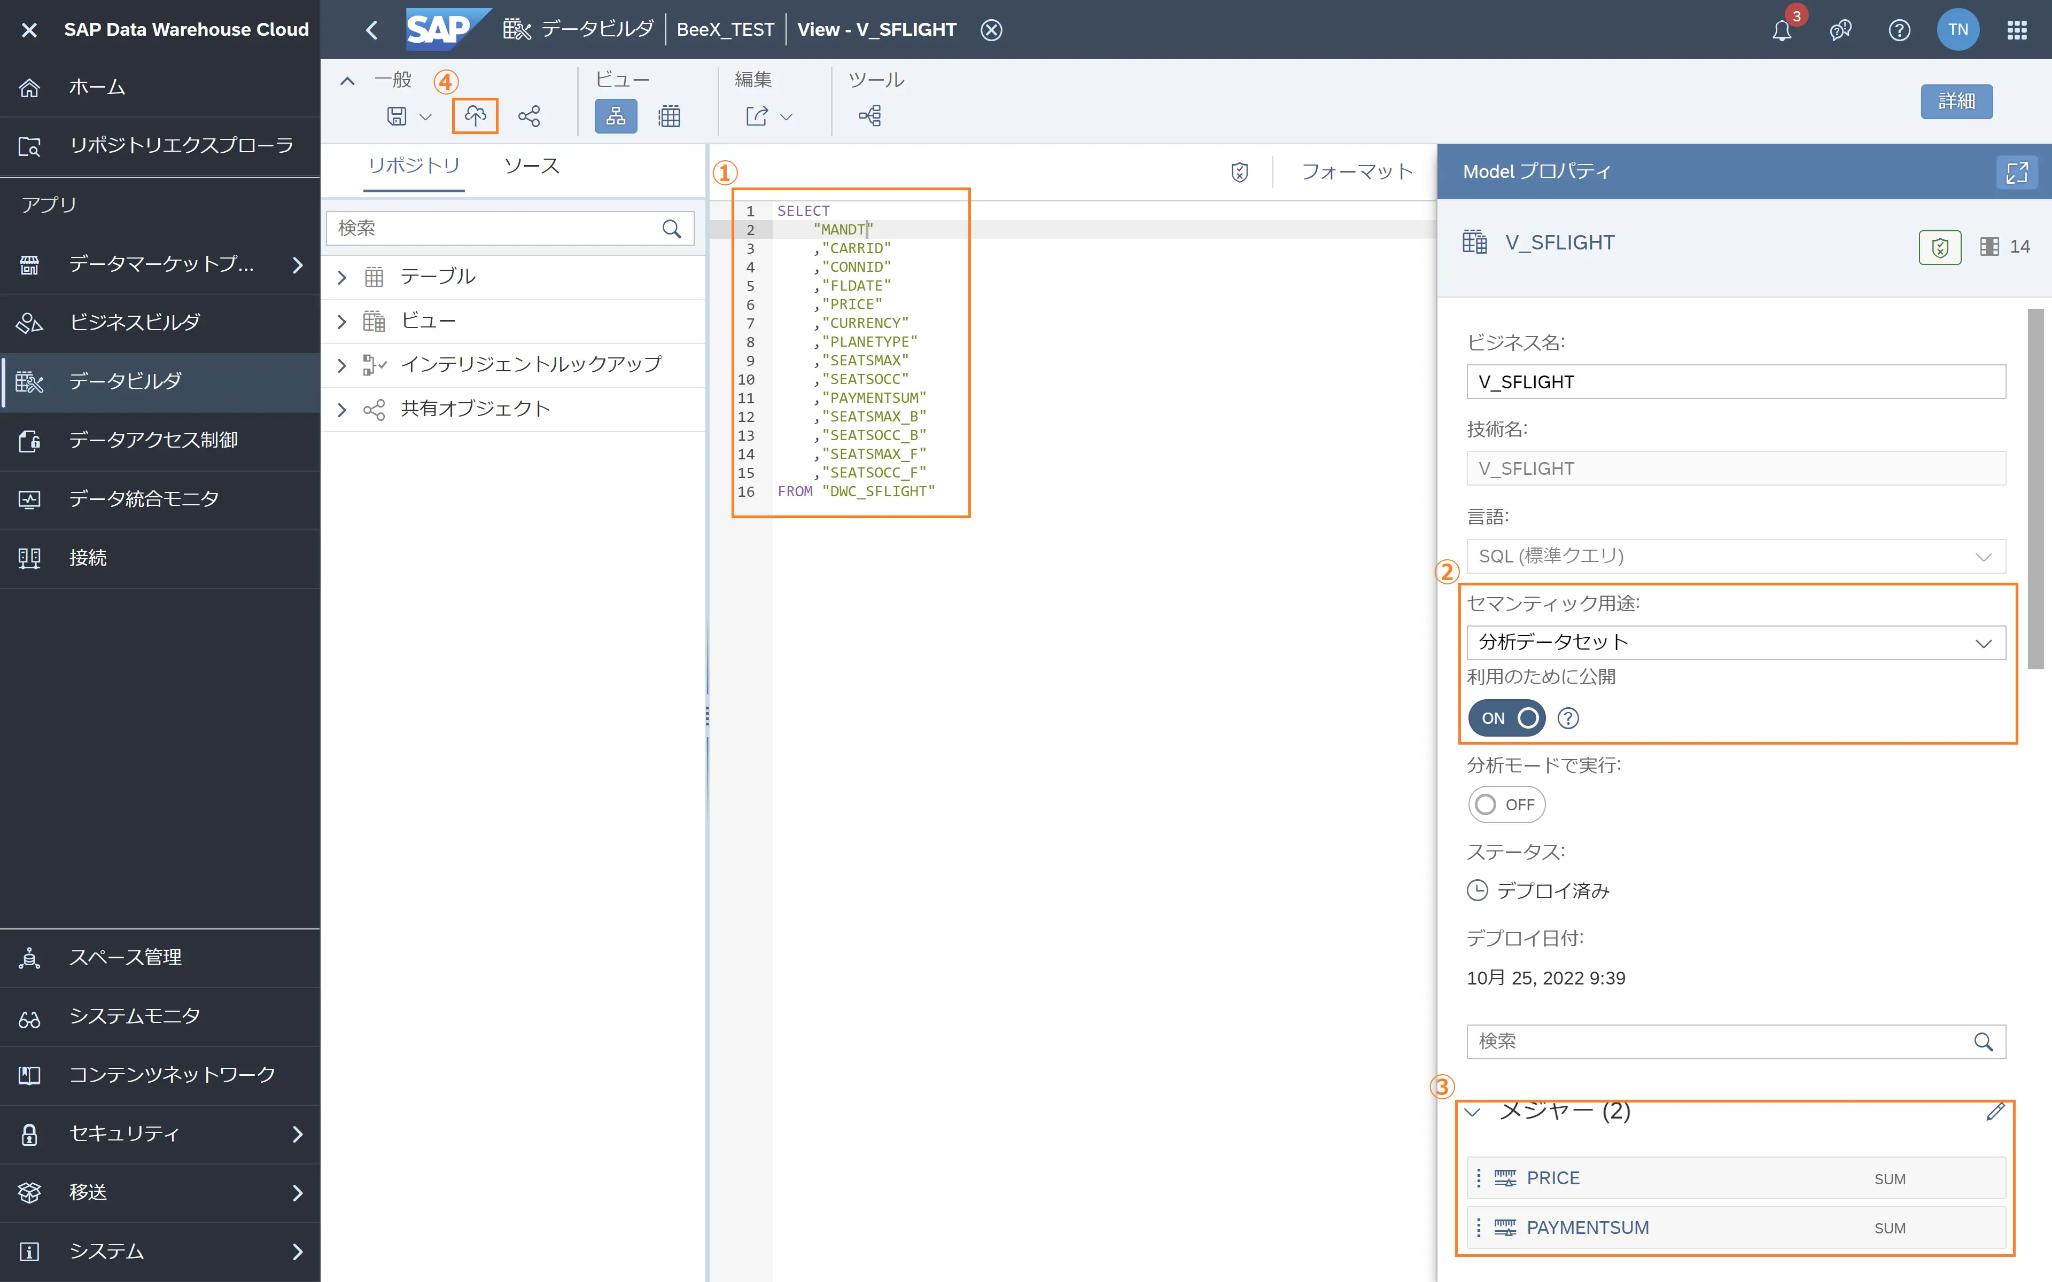Screen dimensions: 2052x1282
Task: Open the notifications bell
Action: 1782,30
